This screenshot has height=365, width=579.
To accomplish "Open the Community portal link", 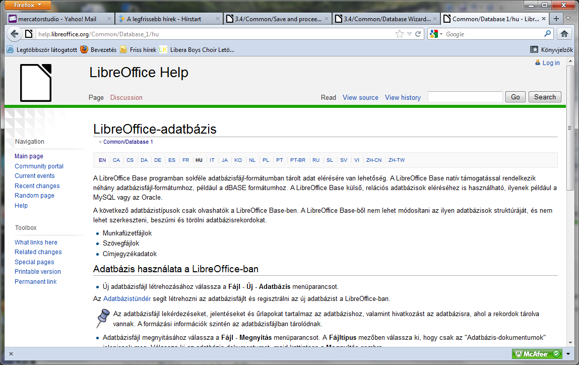I will point(39,166).
